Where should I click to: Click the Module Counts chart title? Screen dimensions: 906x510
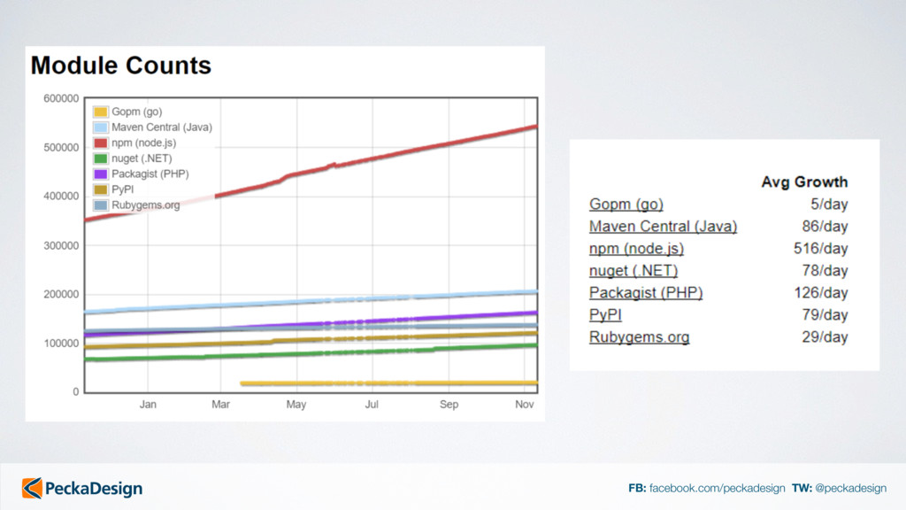120,66
